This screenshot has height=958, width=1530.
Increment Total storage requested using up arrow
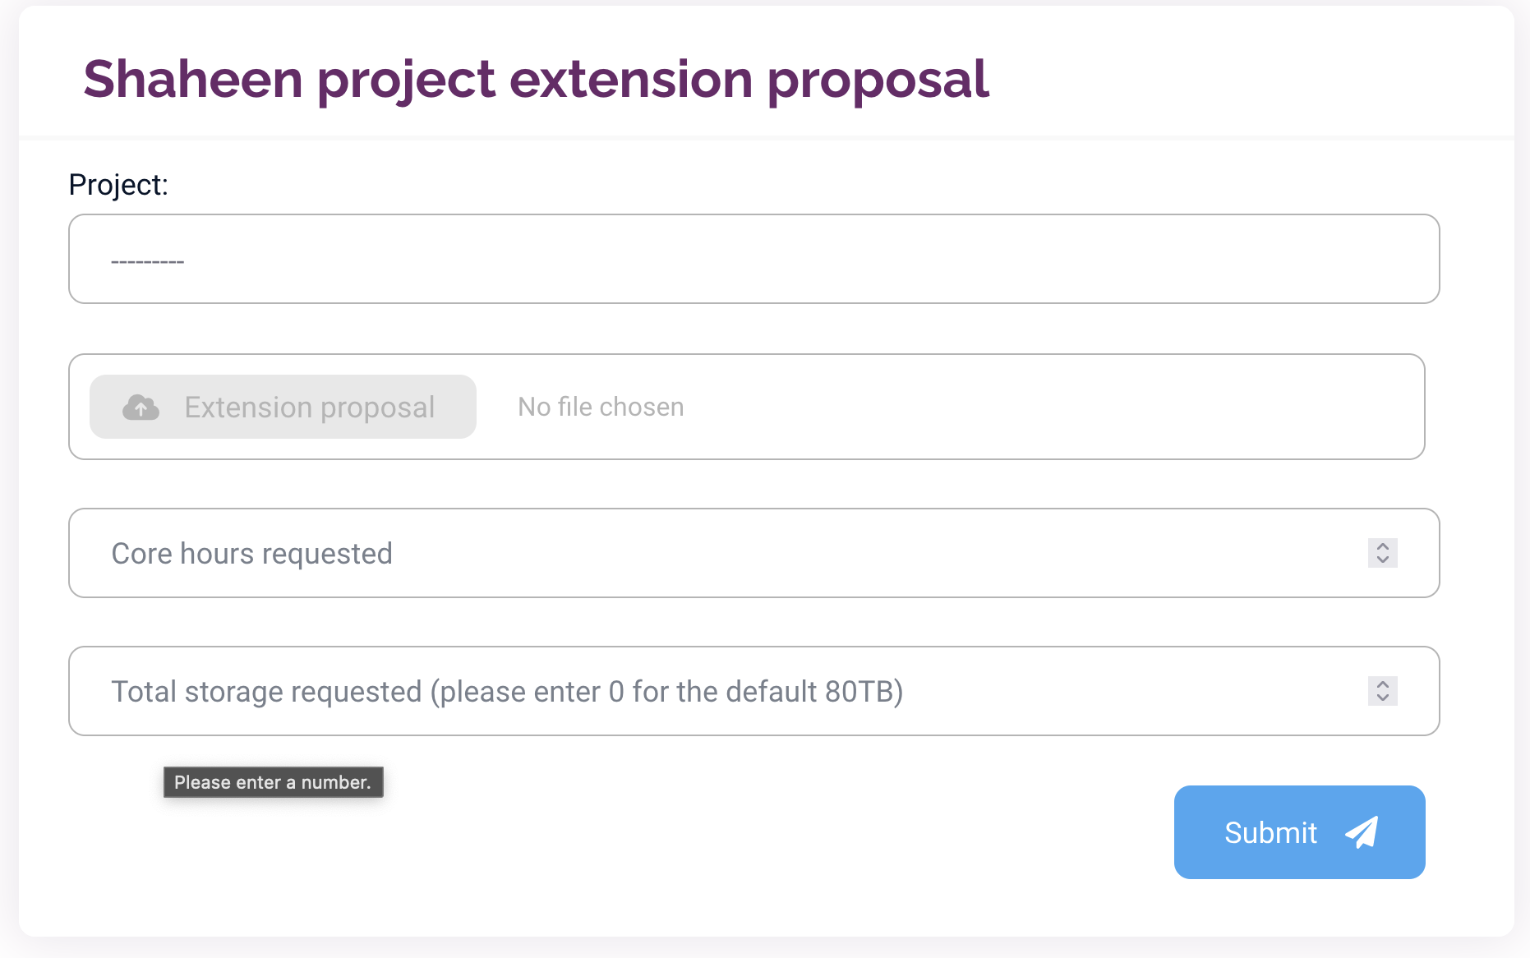(1383, 684)
